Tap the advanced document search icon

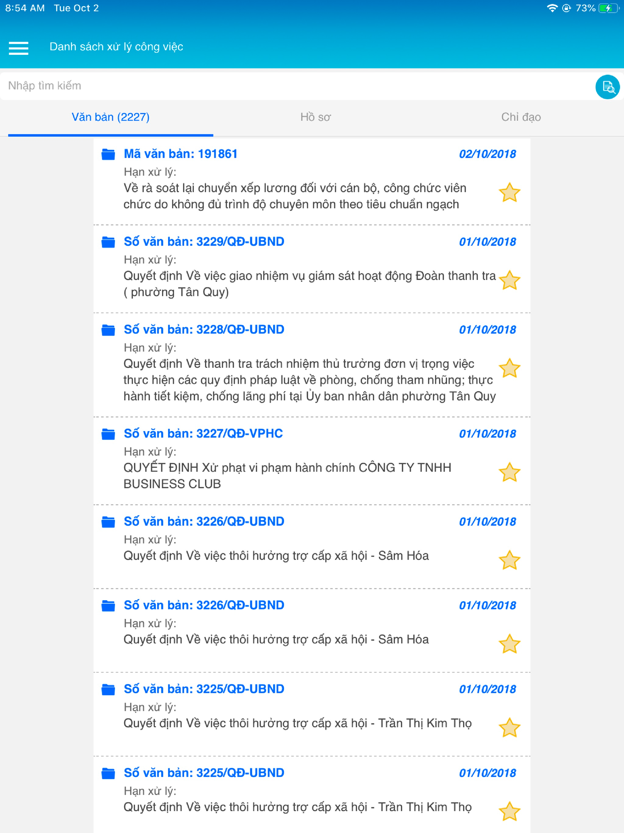pos(608,87)
